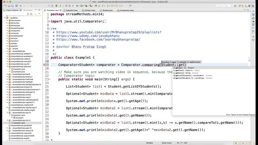
Task: Open the Comparator.class editor tab
Action: pos(125,10)
